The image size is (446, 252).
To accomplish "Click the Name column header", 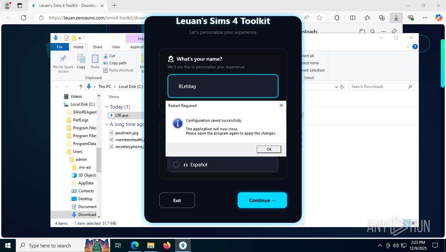I will (x=114, y=97).
